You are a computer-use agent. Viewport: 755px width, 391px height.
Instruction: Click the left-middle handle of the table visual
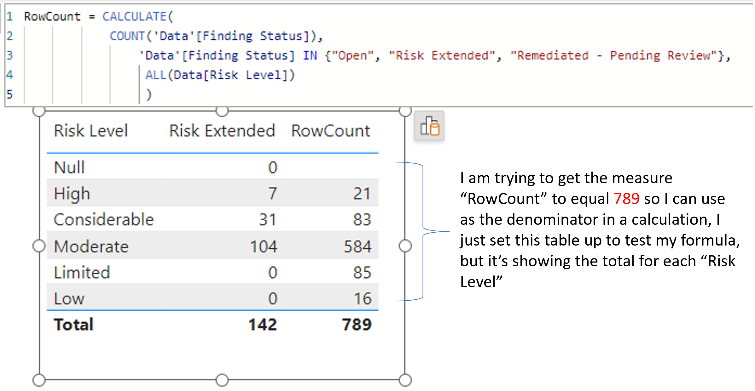[39, 246]
